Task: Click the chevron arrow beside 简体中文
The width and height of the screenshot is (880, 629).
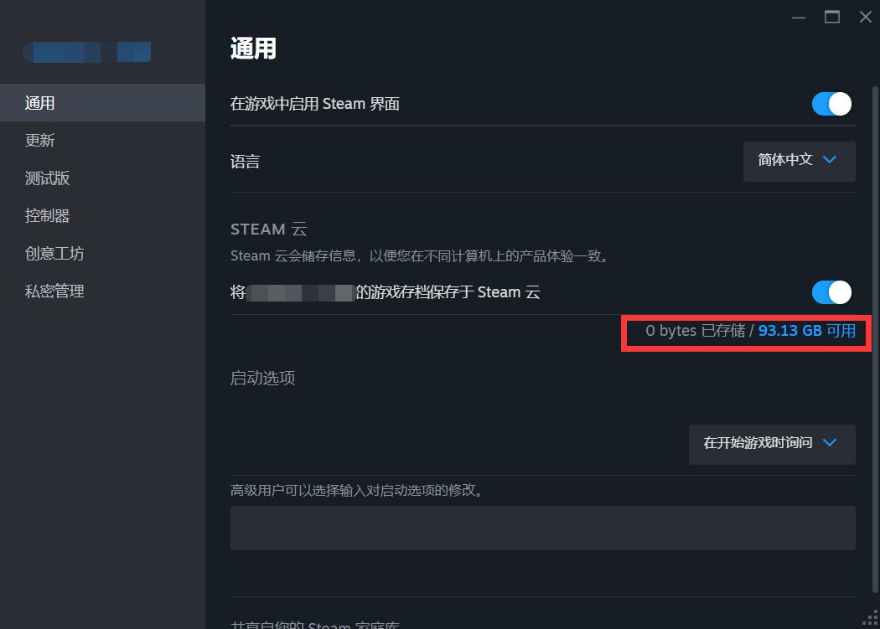Action: tap(830, 160)
